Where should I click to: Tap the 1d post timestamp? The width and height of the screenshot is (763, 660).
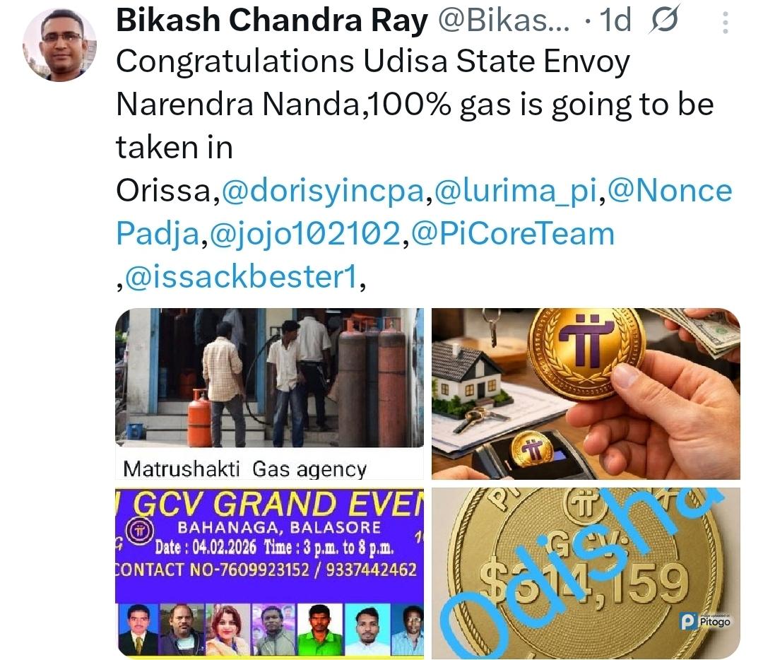click(615, 20)
